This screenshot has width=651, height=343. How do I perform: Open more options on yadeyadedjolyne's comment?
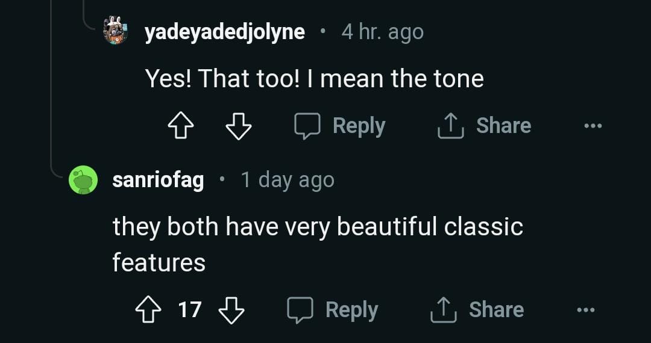pos(593,126)
